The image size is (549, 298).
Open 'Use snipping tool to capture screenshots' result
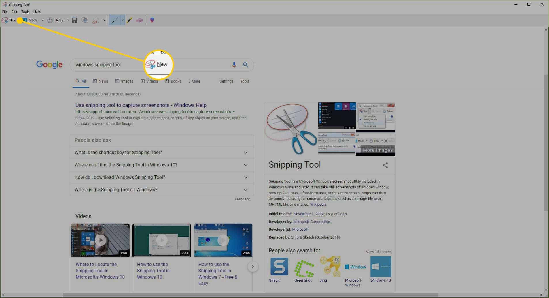141,105
